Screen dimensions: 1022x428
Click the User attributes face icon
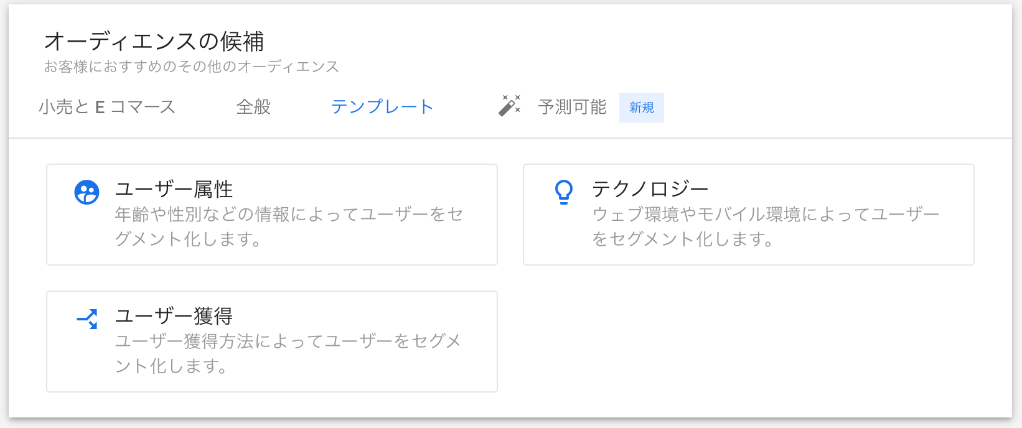click(87, 192)
